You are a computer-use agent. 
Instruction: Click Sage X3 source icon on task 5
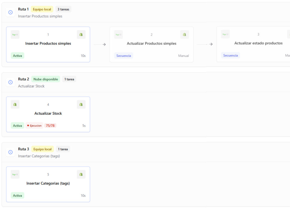15,174
